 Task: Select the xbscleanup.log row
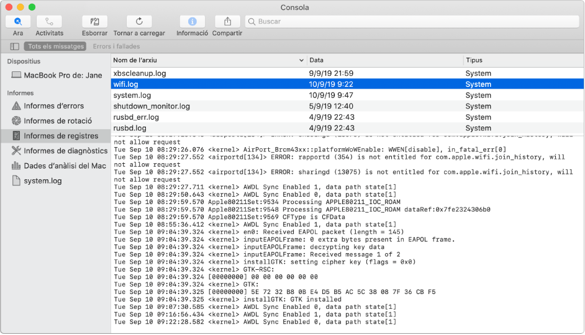pyautogui.click(x=347, y=73)
